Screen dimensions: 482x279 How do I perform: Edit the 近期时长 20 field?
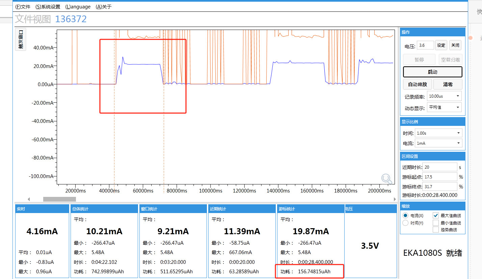click(x=440, y=167)
